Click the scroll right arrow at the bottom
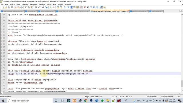 click(x=180, y=93)
